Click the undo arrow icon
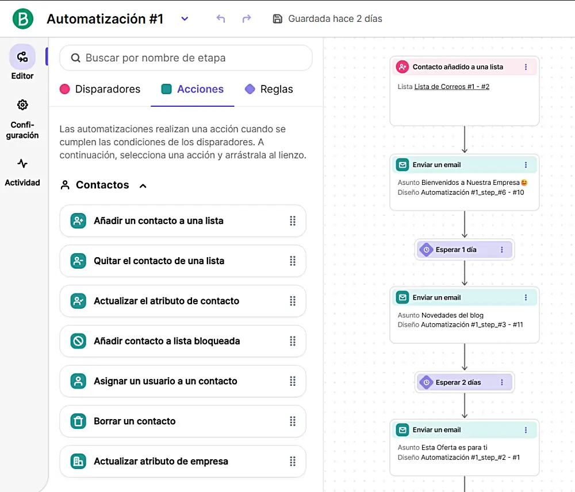 (220, 18)
